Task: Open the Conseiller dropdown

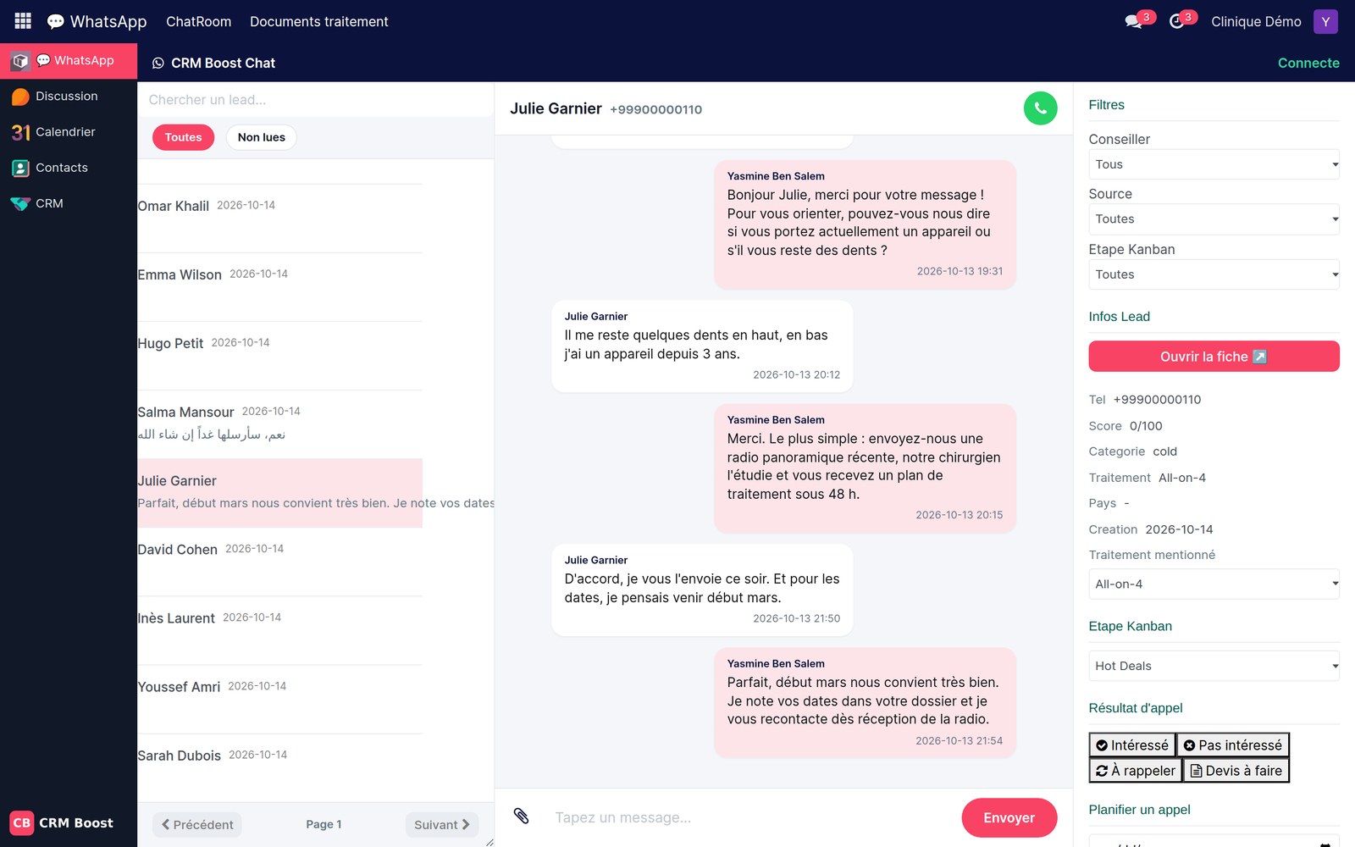Action: tap(1214, 164)
